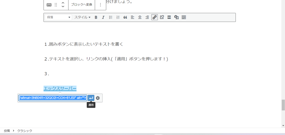The width and height of the screenshot is (285, 135).
Task: Apply blockquote formatting
Action: coord(125,17)
